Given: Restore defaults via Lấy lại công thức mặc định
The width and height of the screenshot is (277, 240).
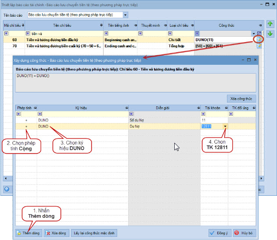Looking at the screenshot, I should click(x=94, y=233).
